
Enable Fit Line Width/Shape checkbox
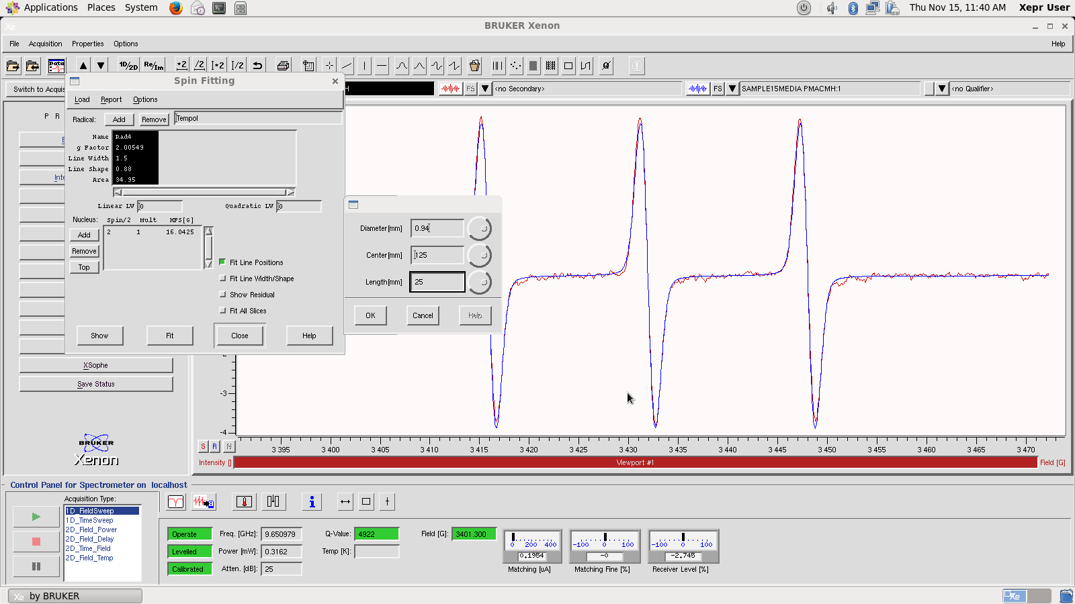coord(223,279)
